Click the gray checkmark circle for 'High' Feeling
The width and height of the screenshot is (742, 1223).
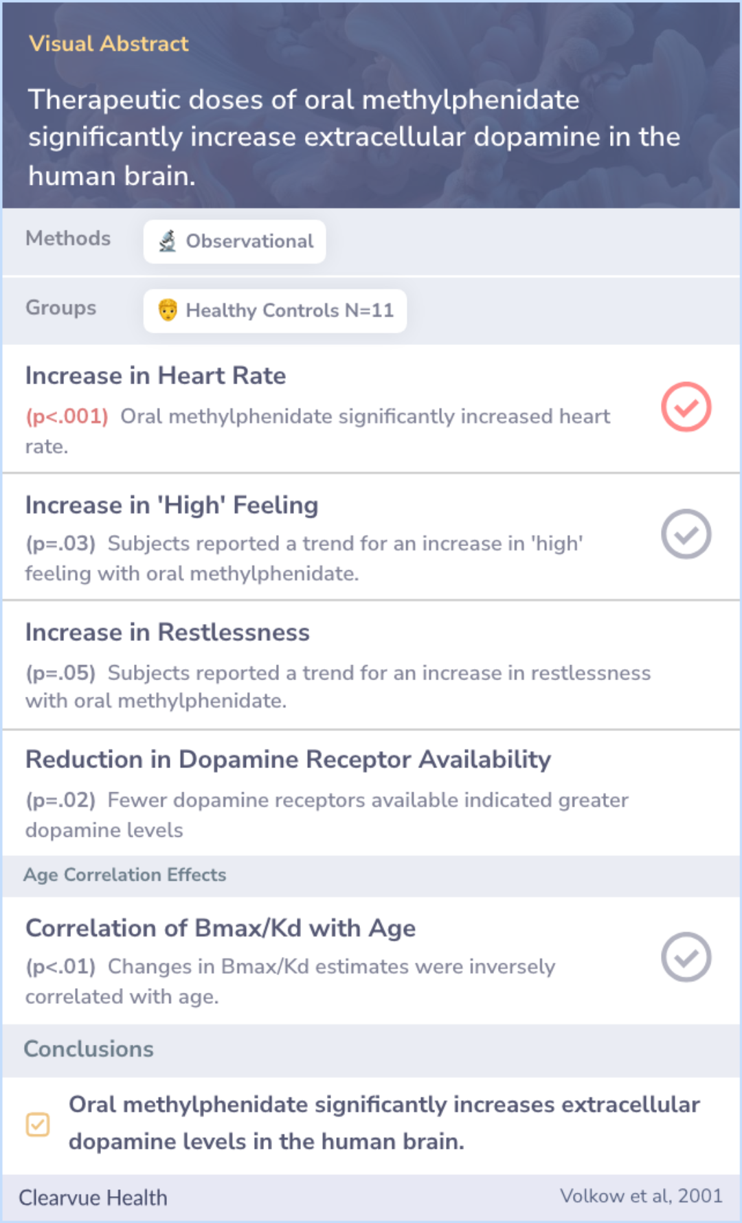click(x=686, y=534)
